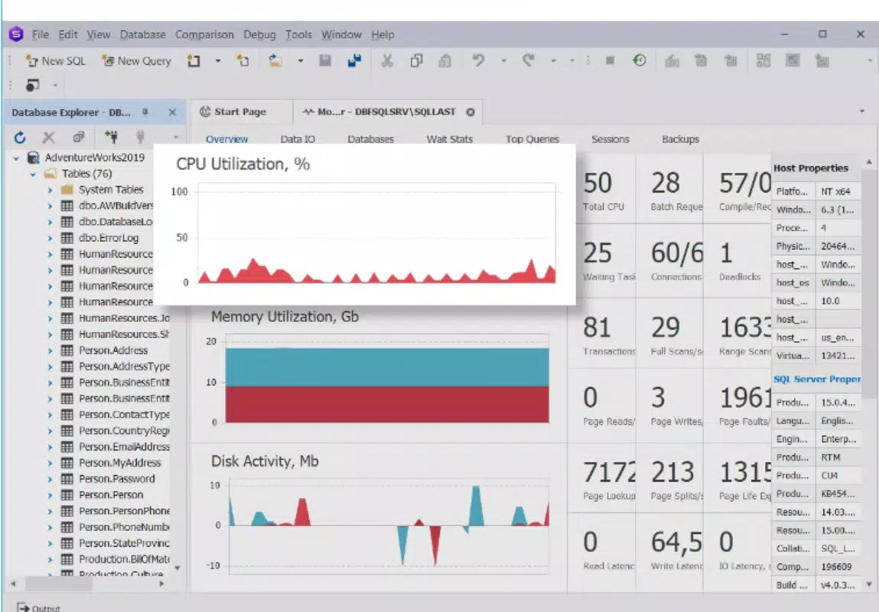
Task: Click the SQL Server Properties heading
Action: pos(816,379)
